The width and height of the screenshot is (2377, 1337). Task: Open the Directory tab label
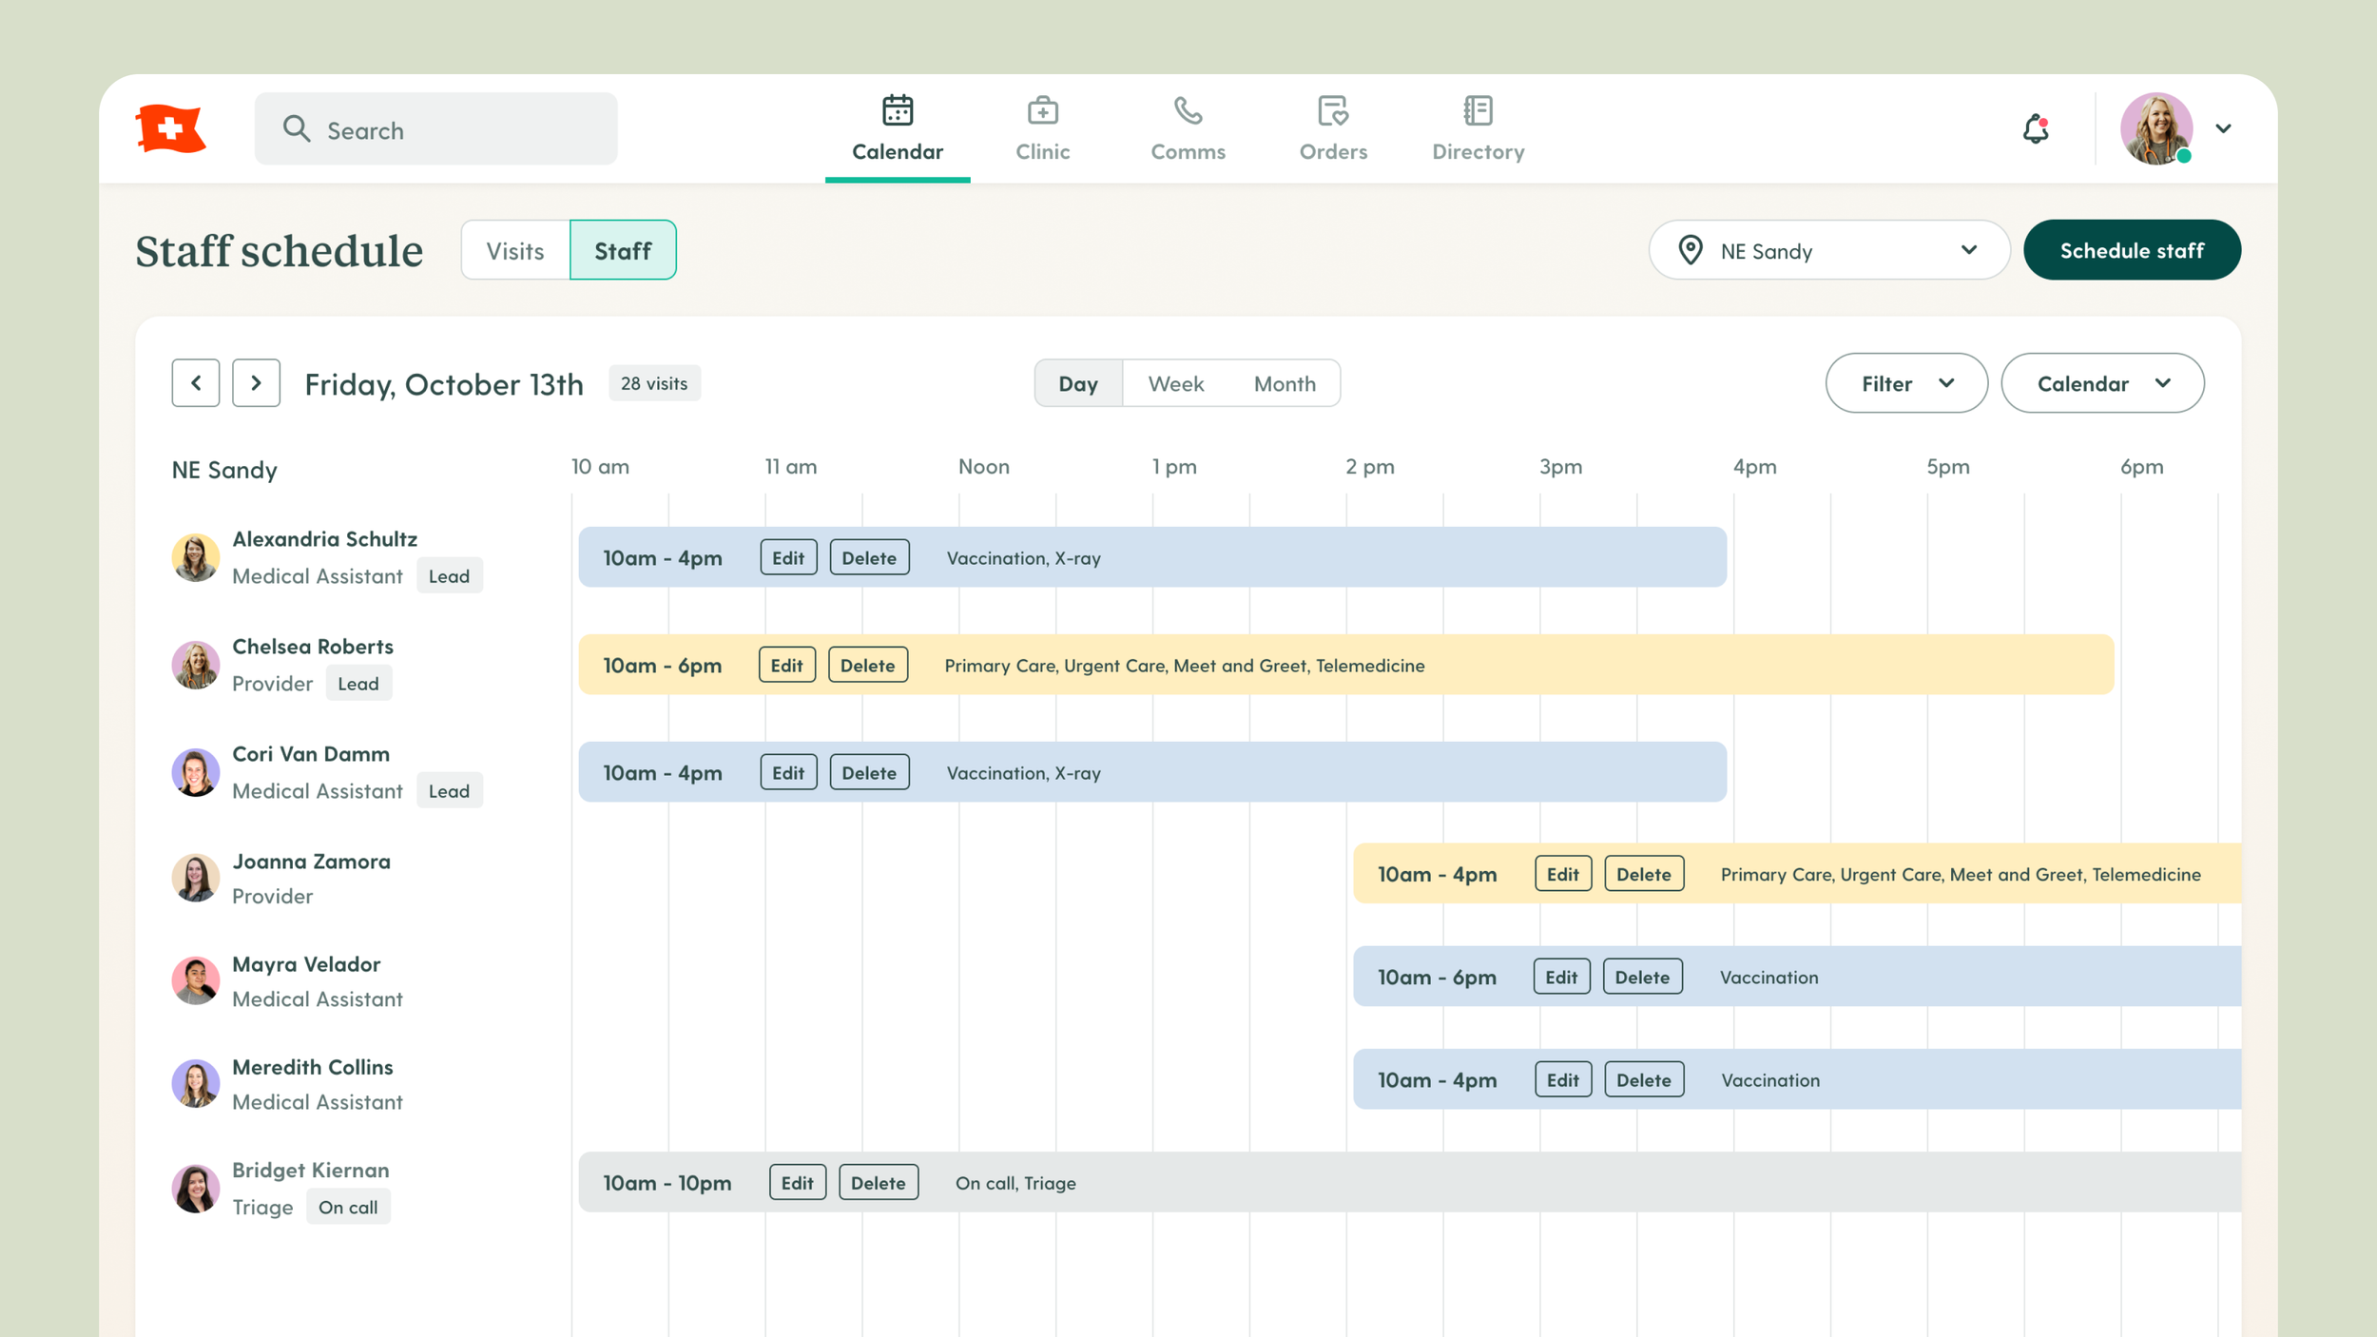(1478, 151)
